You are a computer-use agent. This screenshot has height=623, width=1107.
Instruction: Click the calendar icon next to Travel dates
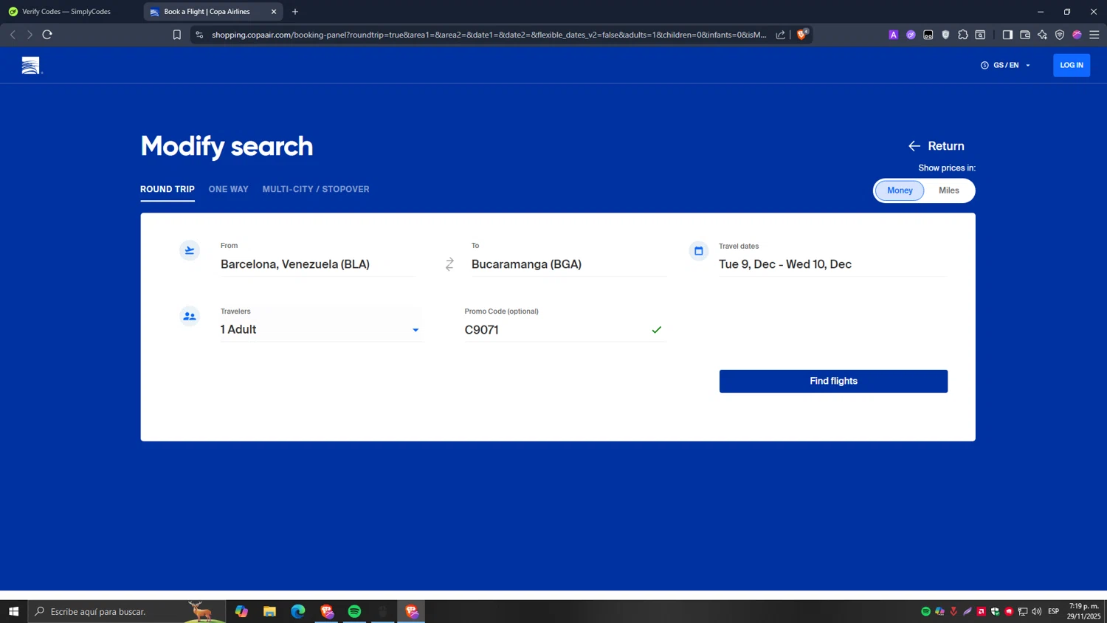[698, 251]
